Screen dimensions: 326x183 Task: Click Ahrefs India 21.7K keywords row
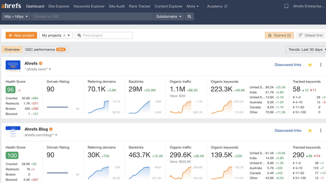click(267, 92)
